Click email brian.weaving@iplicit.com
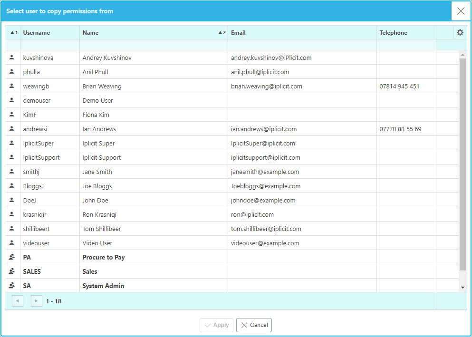This screenshot has width=472, height=337. [266, 87]
